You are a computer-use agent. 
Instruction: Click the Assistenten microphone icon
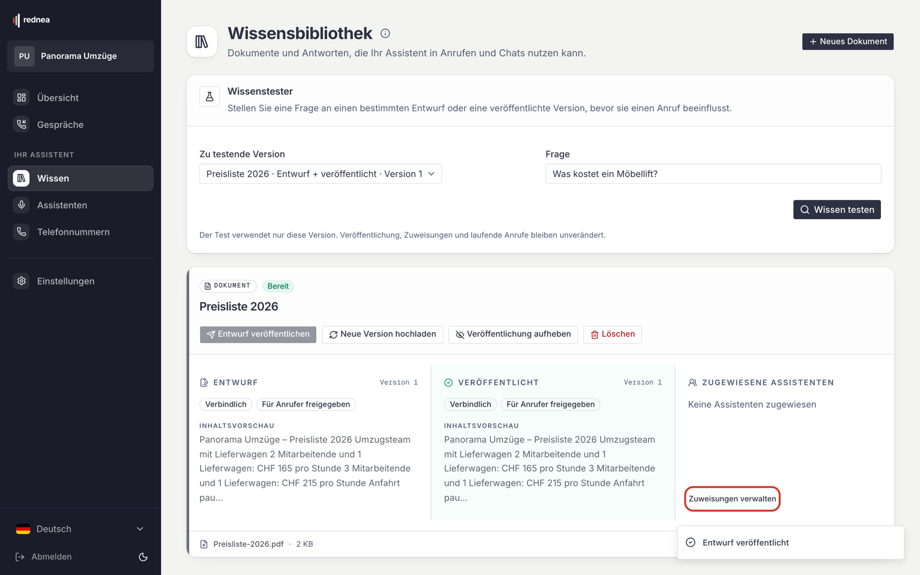[x=21, y=205]
